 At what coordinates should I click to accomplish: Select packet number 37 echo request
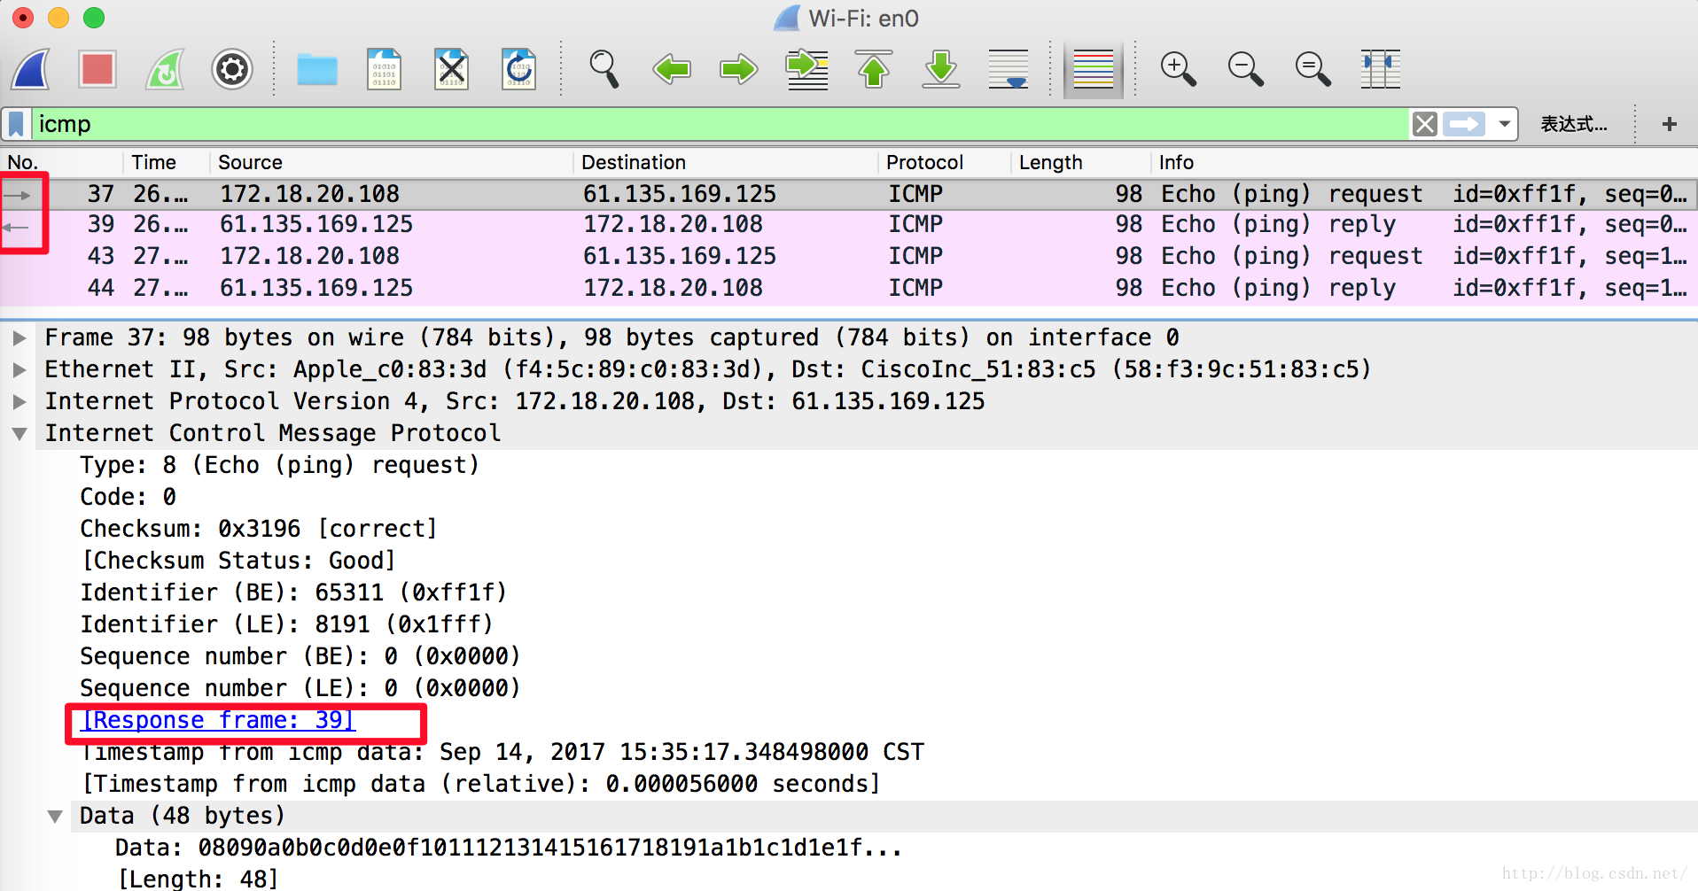(849, 194)
